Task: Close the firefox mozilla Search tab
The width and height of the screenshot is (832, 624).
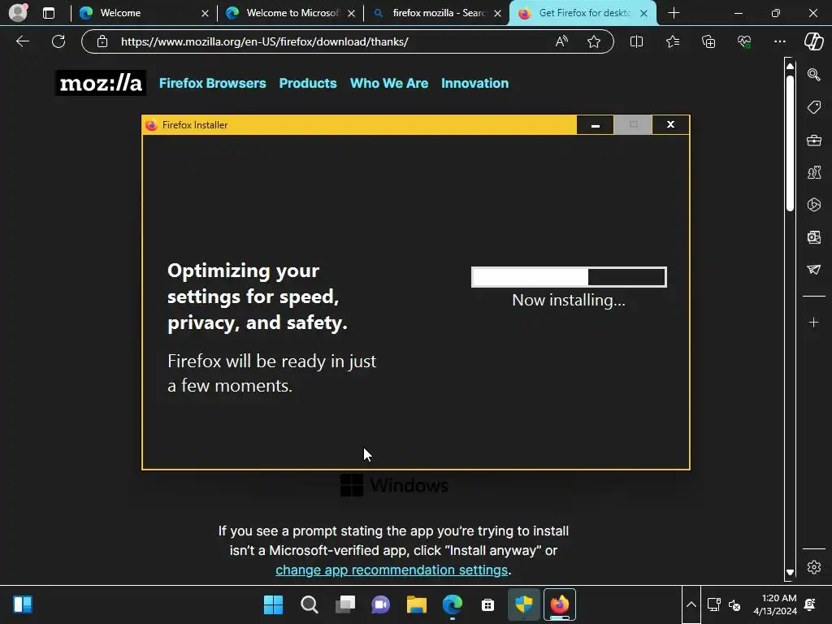Action: (x=497, y=13)
